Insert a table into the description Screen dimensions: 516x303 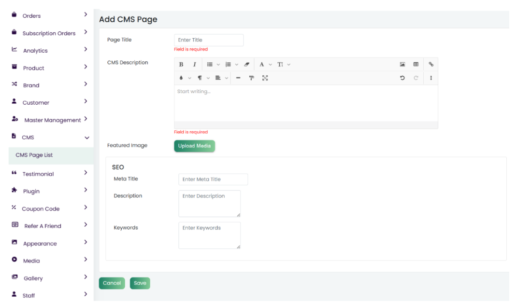click(416, 65)
